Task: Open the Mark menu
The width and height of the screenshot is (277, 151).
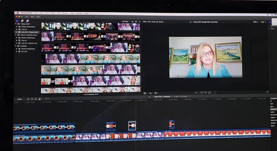Action: (x=53, y=13)
